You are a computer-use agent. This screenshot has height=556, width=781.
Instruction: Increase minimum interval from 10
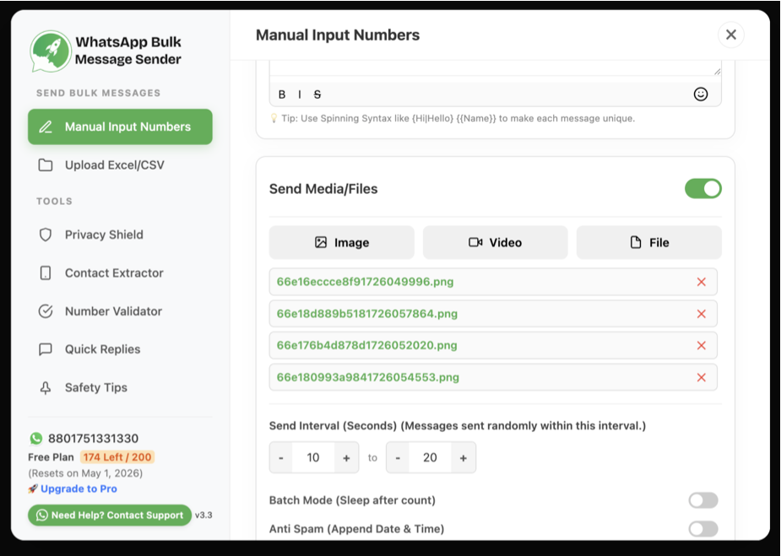346,457
